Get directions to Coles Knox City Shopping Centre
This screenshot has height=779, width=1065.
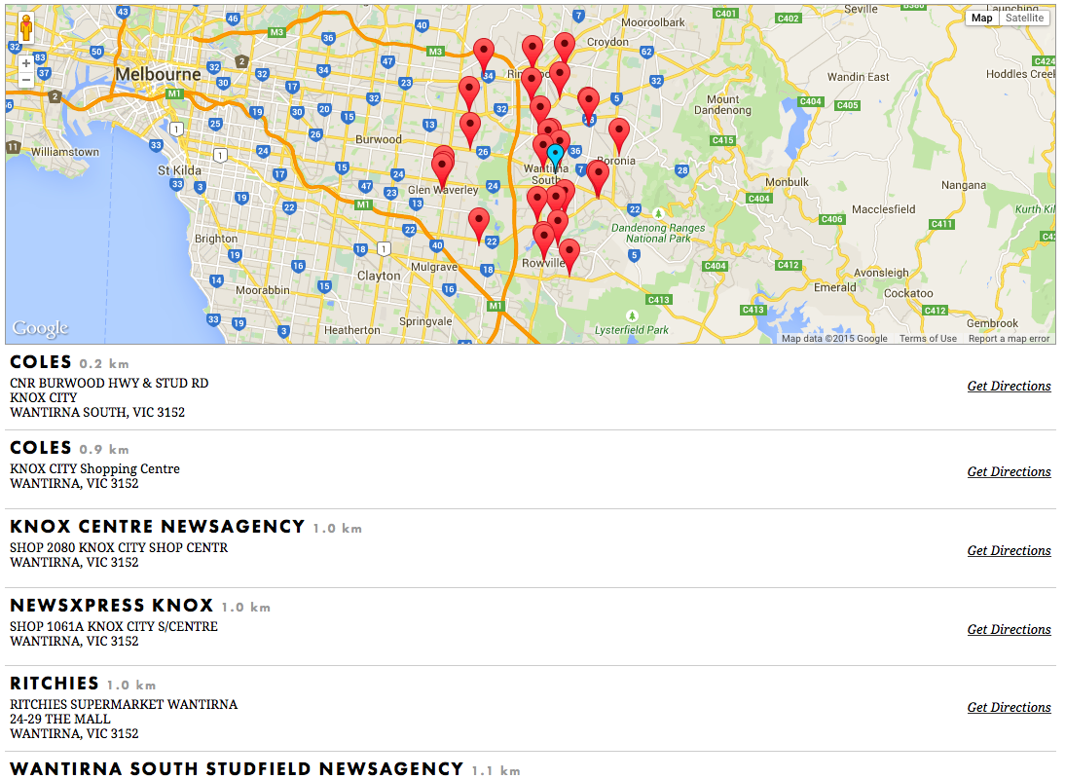point(1009,472)
